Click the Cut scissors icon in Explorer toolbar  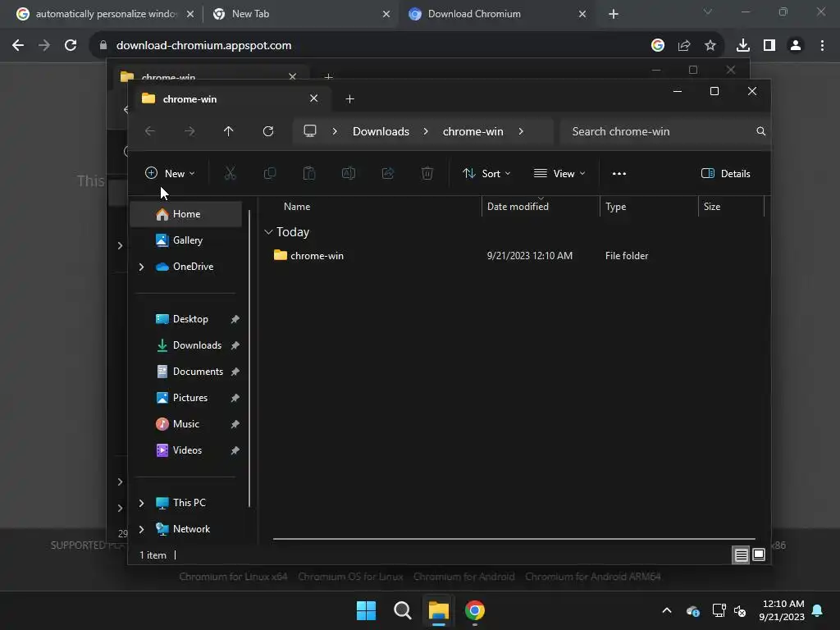230,173
